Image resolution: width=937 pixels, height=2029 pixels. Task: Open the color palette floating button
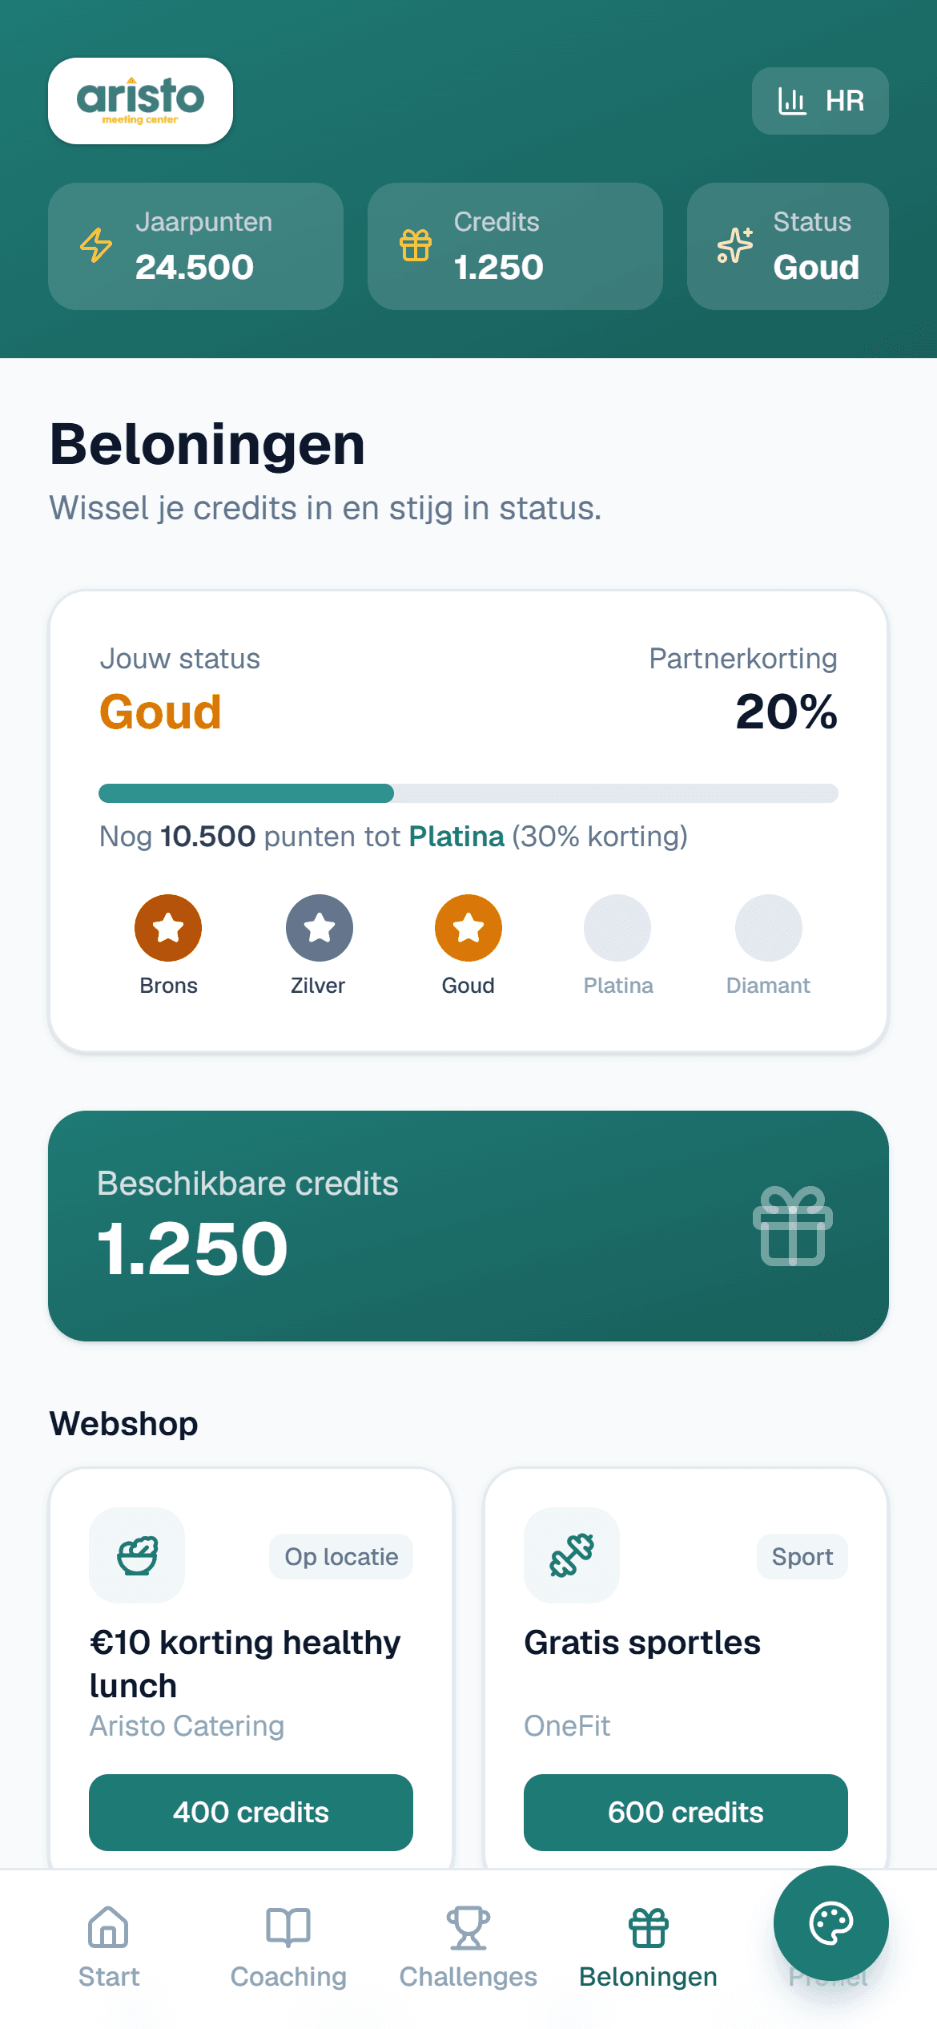(831, 1923)
